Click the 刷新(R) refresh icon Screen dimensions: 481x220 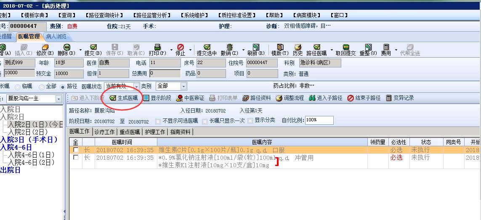(256, 47)
